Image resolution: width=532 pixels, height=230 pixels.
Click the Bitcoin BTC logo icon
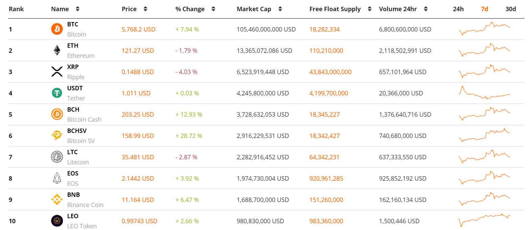point(57,29)
